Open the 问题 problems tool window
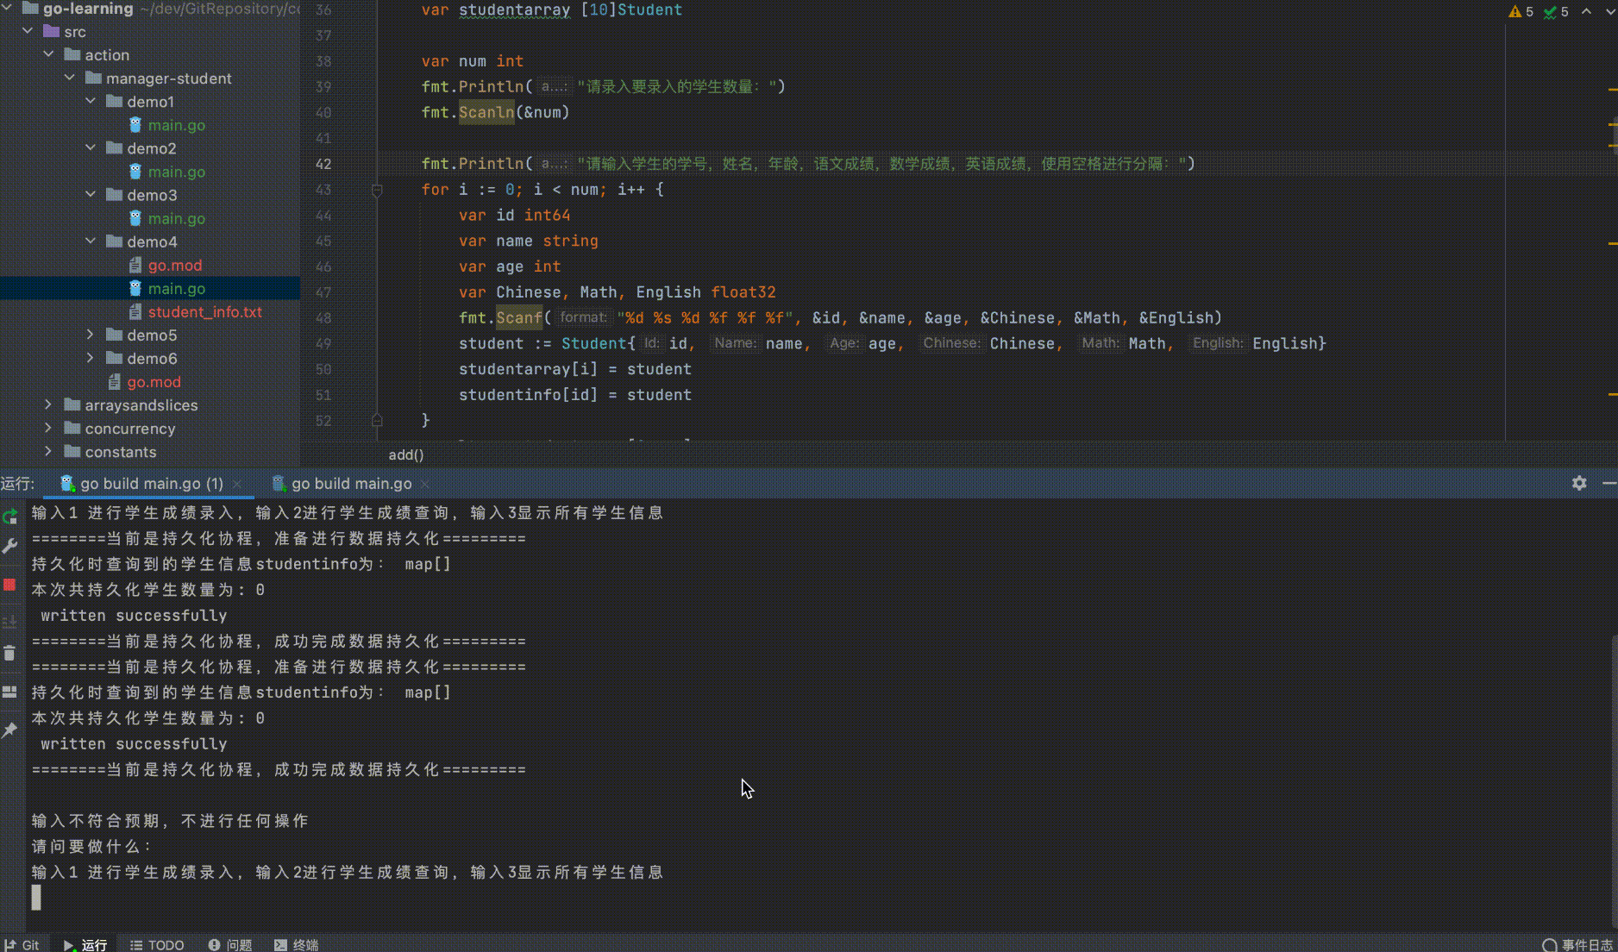The height and width of the screenshot is (952, 1618). point(230,945)
